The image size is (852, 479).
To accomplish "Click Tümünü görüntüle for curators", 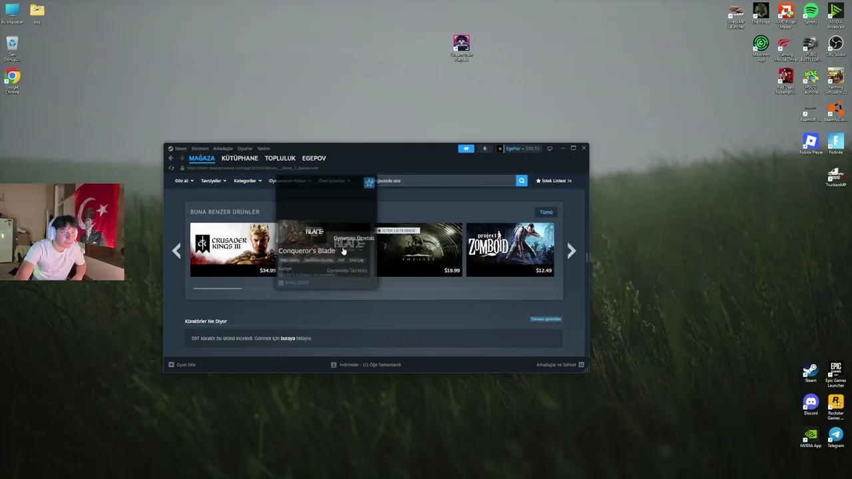I will [546, 319].
